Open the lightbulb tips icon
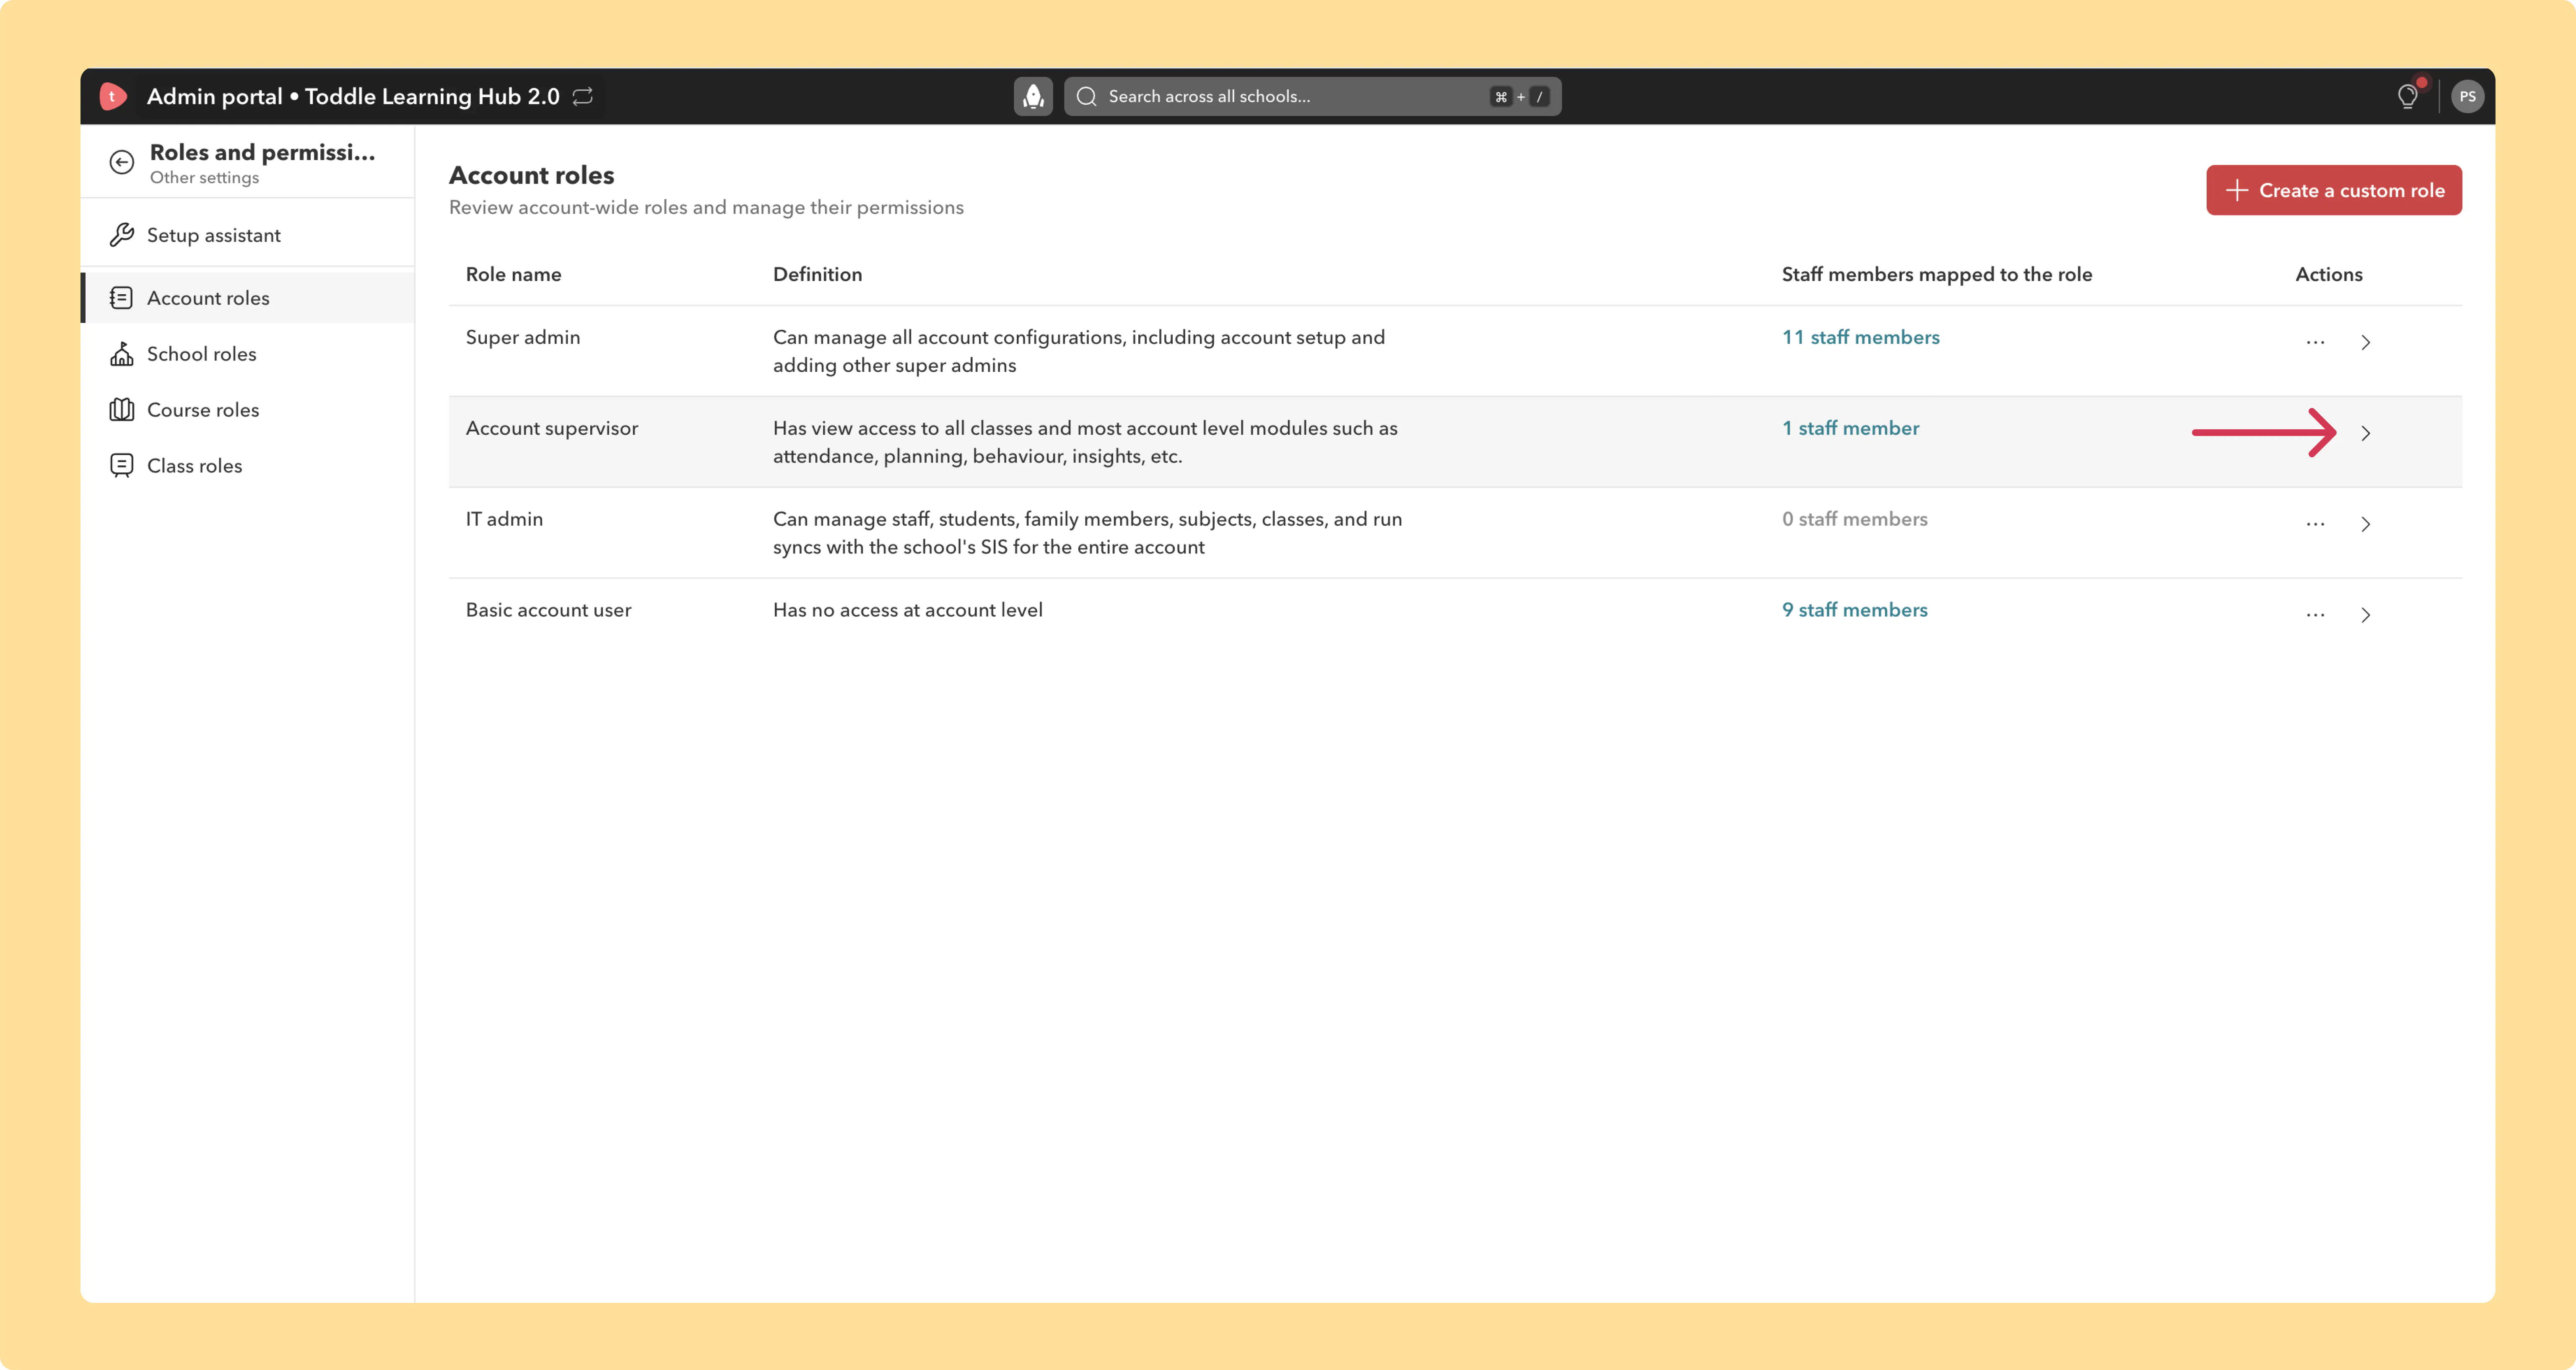Viewport: 2576px width, 1370px height. tap(2408, 96)
